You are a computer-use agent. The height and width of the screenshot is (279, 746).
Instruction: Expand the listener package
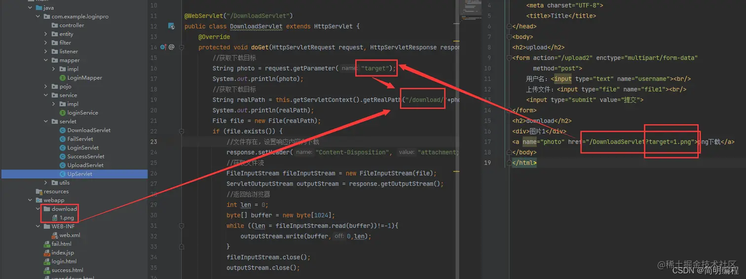pos(46,52)
